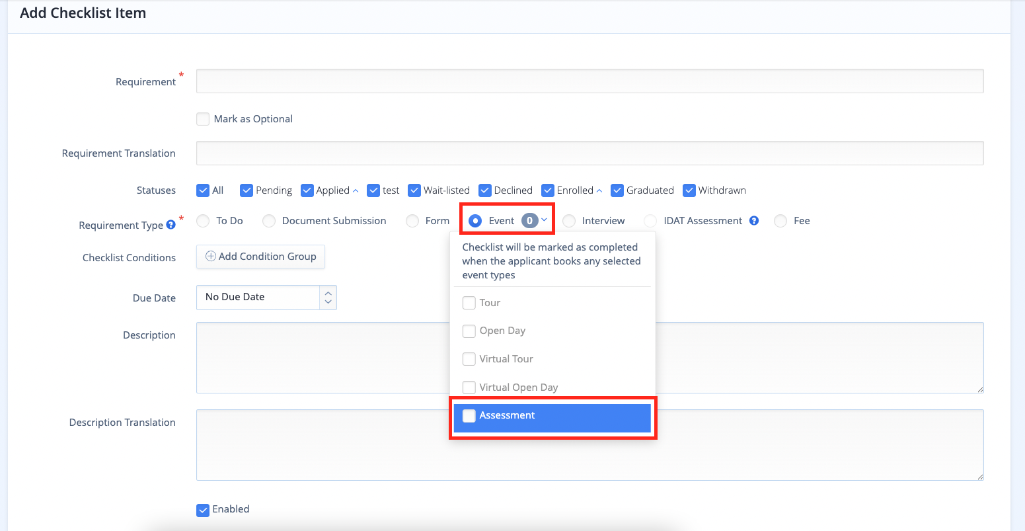
Task: Open the IDAT Assessment help tooltip icon
Action: click(x=754, y=221)
